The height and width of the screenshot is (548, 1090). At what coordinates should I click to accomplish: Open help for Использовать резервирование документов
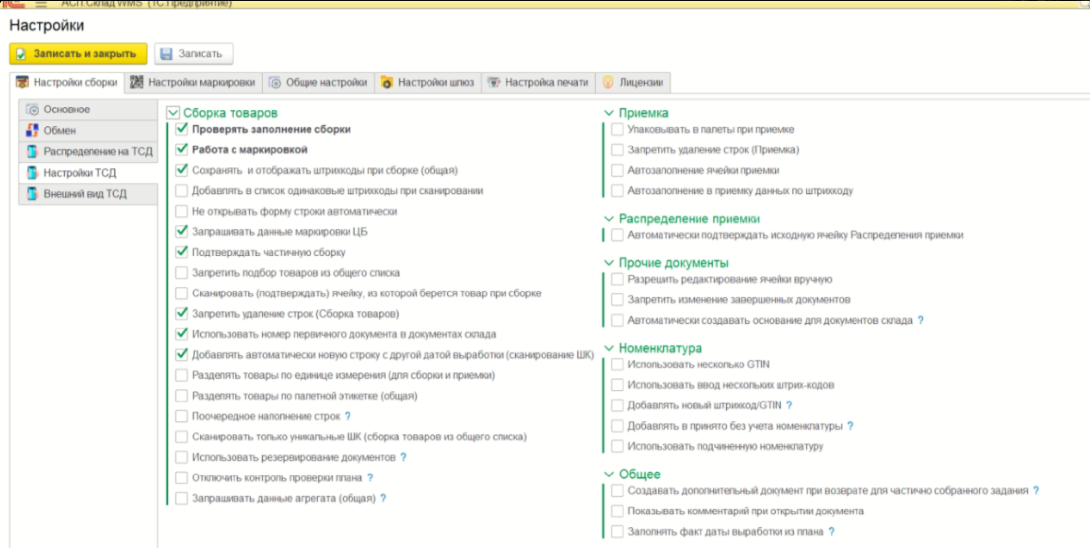404,457
